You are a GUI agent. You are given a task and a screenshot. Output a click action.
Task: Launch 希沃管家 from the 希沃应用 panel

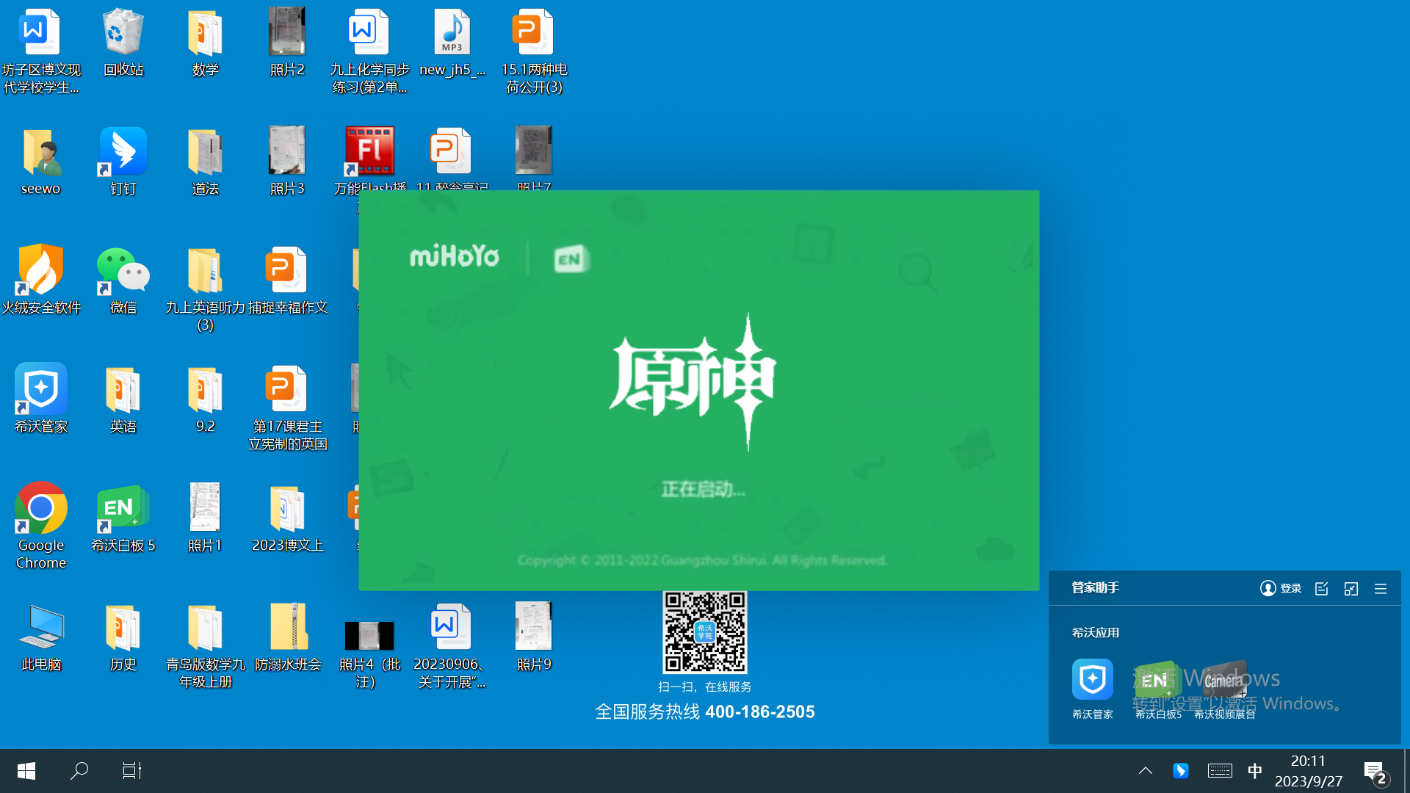click(1093, 689)
